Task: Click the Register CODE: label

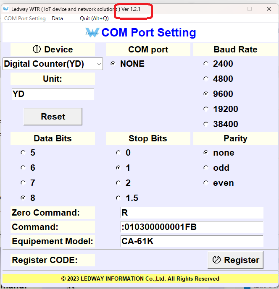Action: (53, 260)
